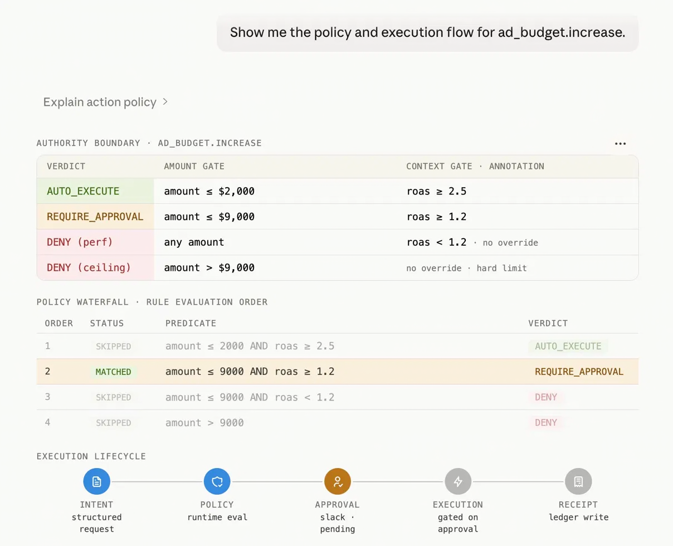Click the AMOUNT GATE column header

click(x=194, y=166)
